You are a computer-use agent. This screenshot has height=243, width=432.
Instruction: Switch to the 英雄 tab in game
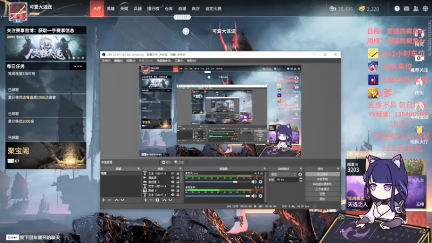point(111,9)
